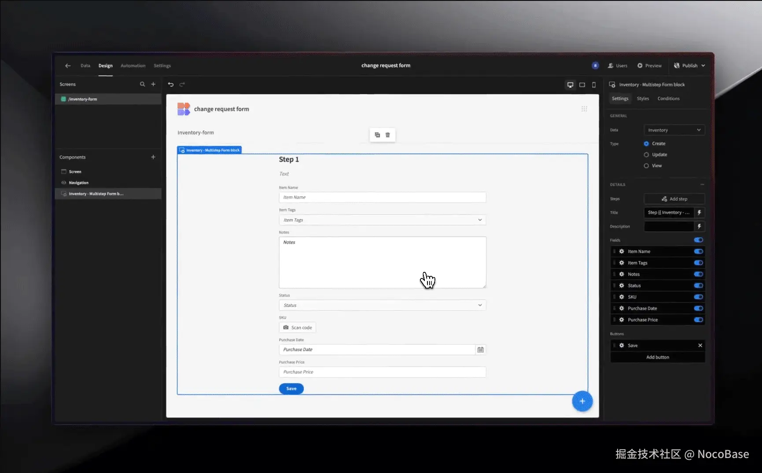Open the Publish dropdown menu
This screenshot has height=473, width=762.
(x=689, y=66)
